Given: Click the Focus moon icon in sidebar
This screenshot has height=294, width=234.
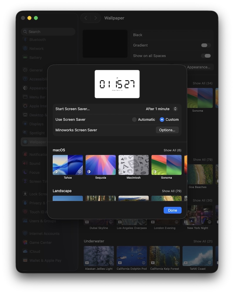Looking at the screenshot, I should [25, 173].
